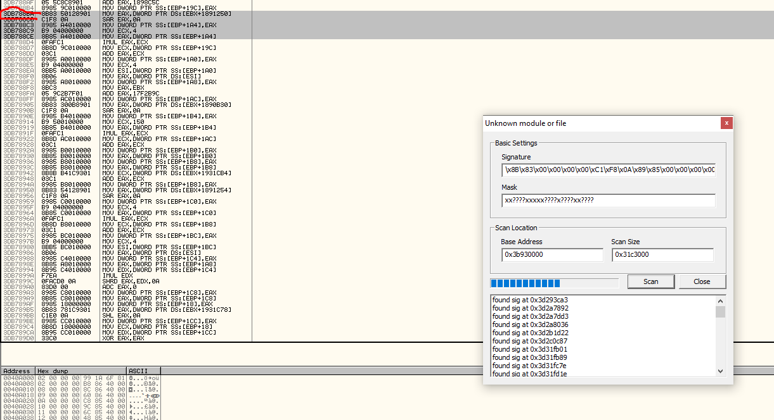Image resolution: width=774 pixels, height=420 pixels.
Task: Click the results list scrollbar thumb
Action: pyautogui.click(x=720, y=312)
